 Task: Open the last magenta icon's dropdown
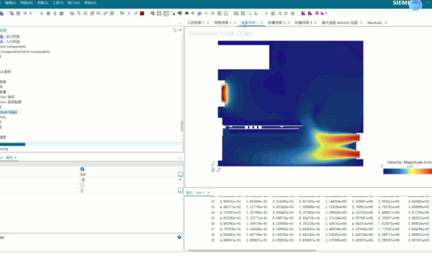(326, 13)
